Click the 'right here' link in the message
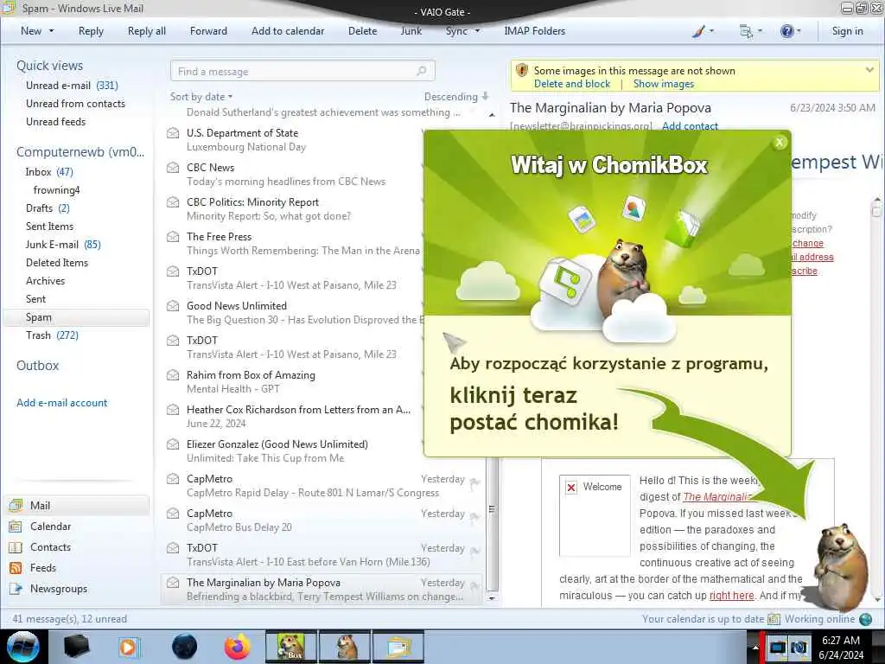 click(731, 595)
